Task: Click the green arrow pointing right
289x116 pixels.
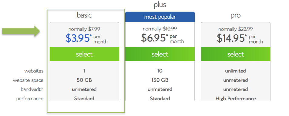Action: 21,31
